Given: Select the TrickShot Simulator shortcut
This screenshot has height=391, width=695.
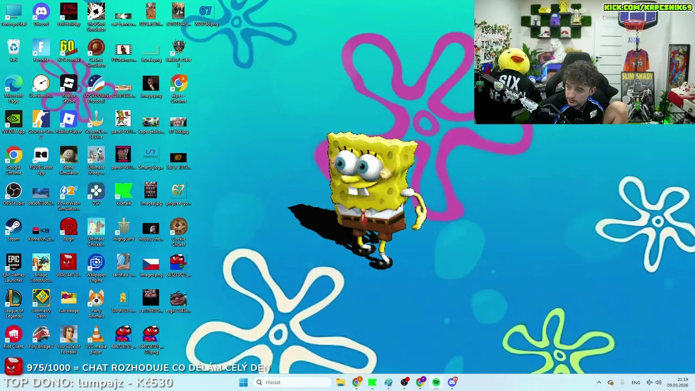Looking at the screenshot, I should click(96, 17).
